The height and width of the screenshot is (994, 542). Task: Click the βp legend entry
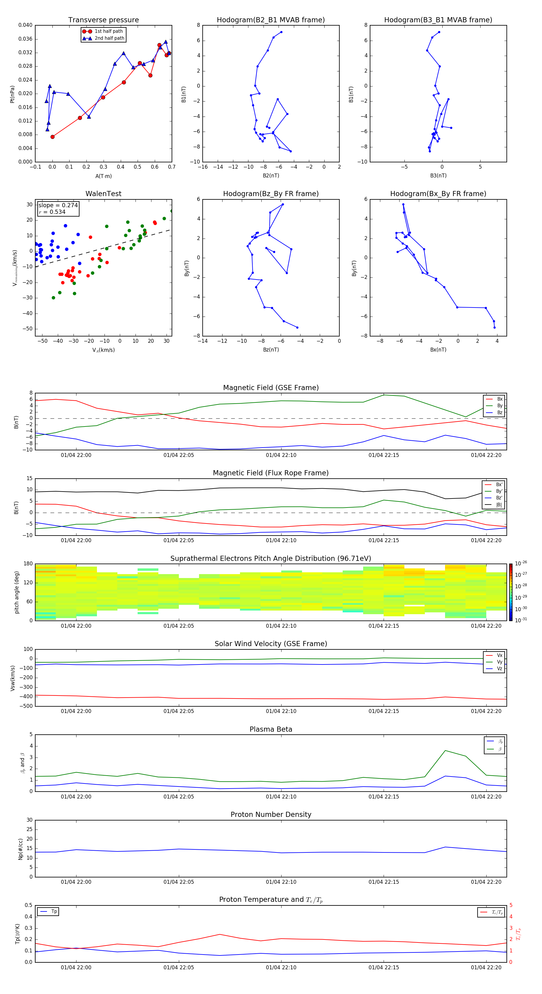495,741
